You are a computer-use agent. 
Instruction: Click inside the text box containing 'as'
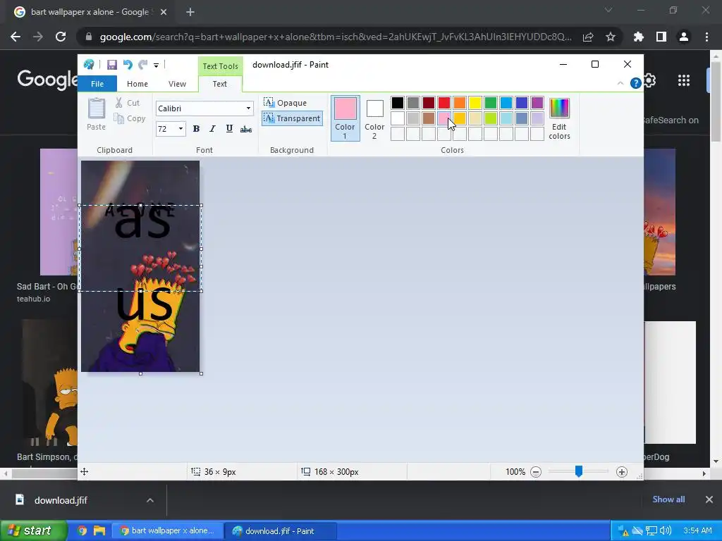(140, 248)
